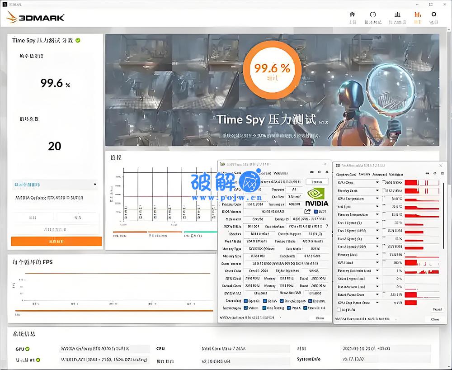Click the green verified checkmark beside Time Spy title

pos(78,40)
